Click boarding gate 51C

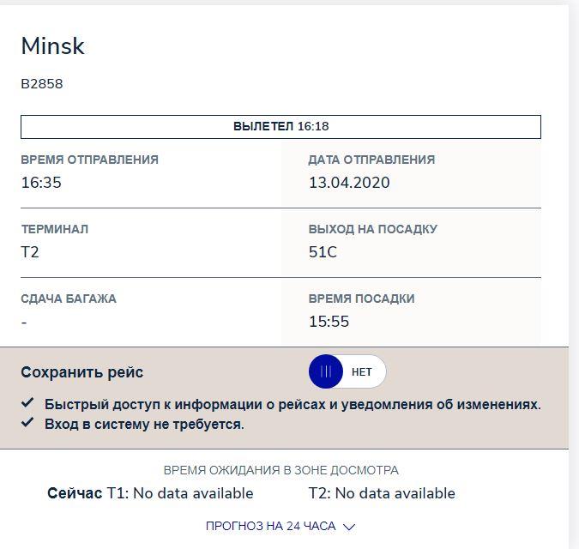tap(323, 252)
